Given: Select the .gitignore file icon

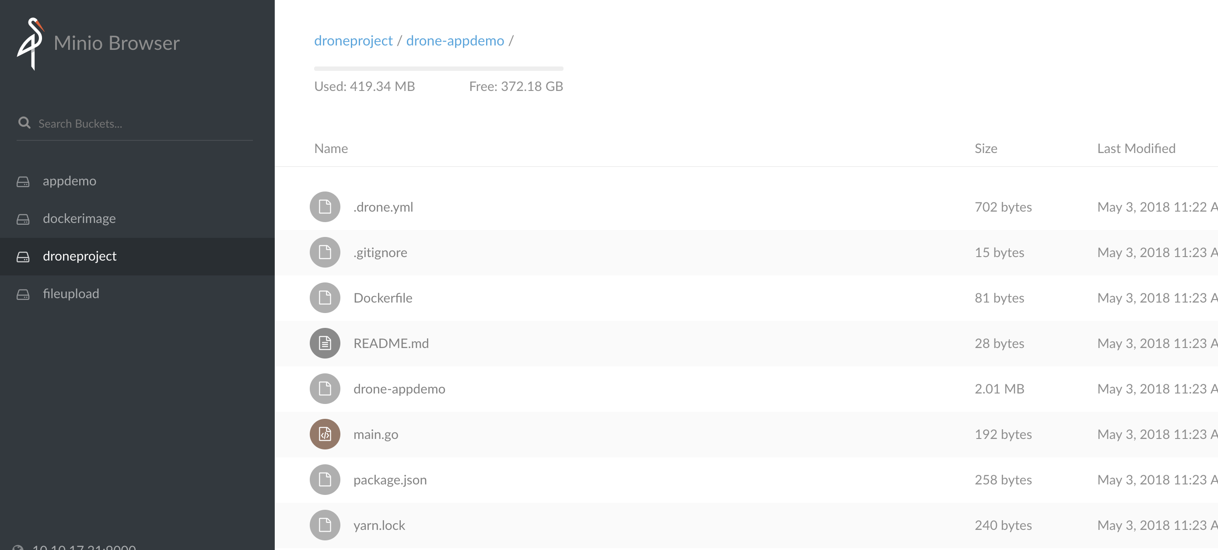Looking at the screenshot, I should point(325,252).
